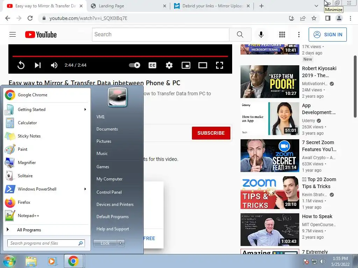Click the SIGN IN button
This screenshot has width=358, height=268.
pyautogui.click(x=328, y=35)
